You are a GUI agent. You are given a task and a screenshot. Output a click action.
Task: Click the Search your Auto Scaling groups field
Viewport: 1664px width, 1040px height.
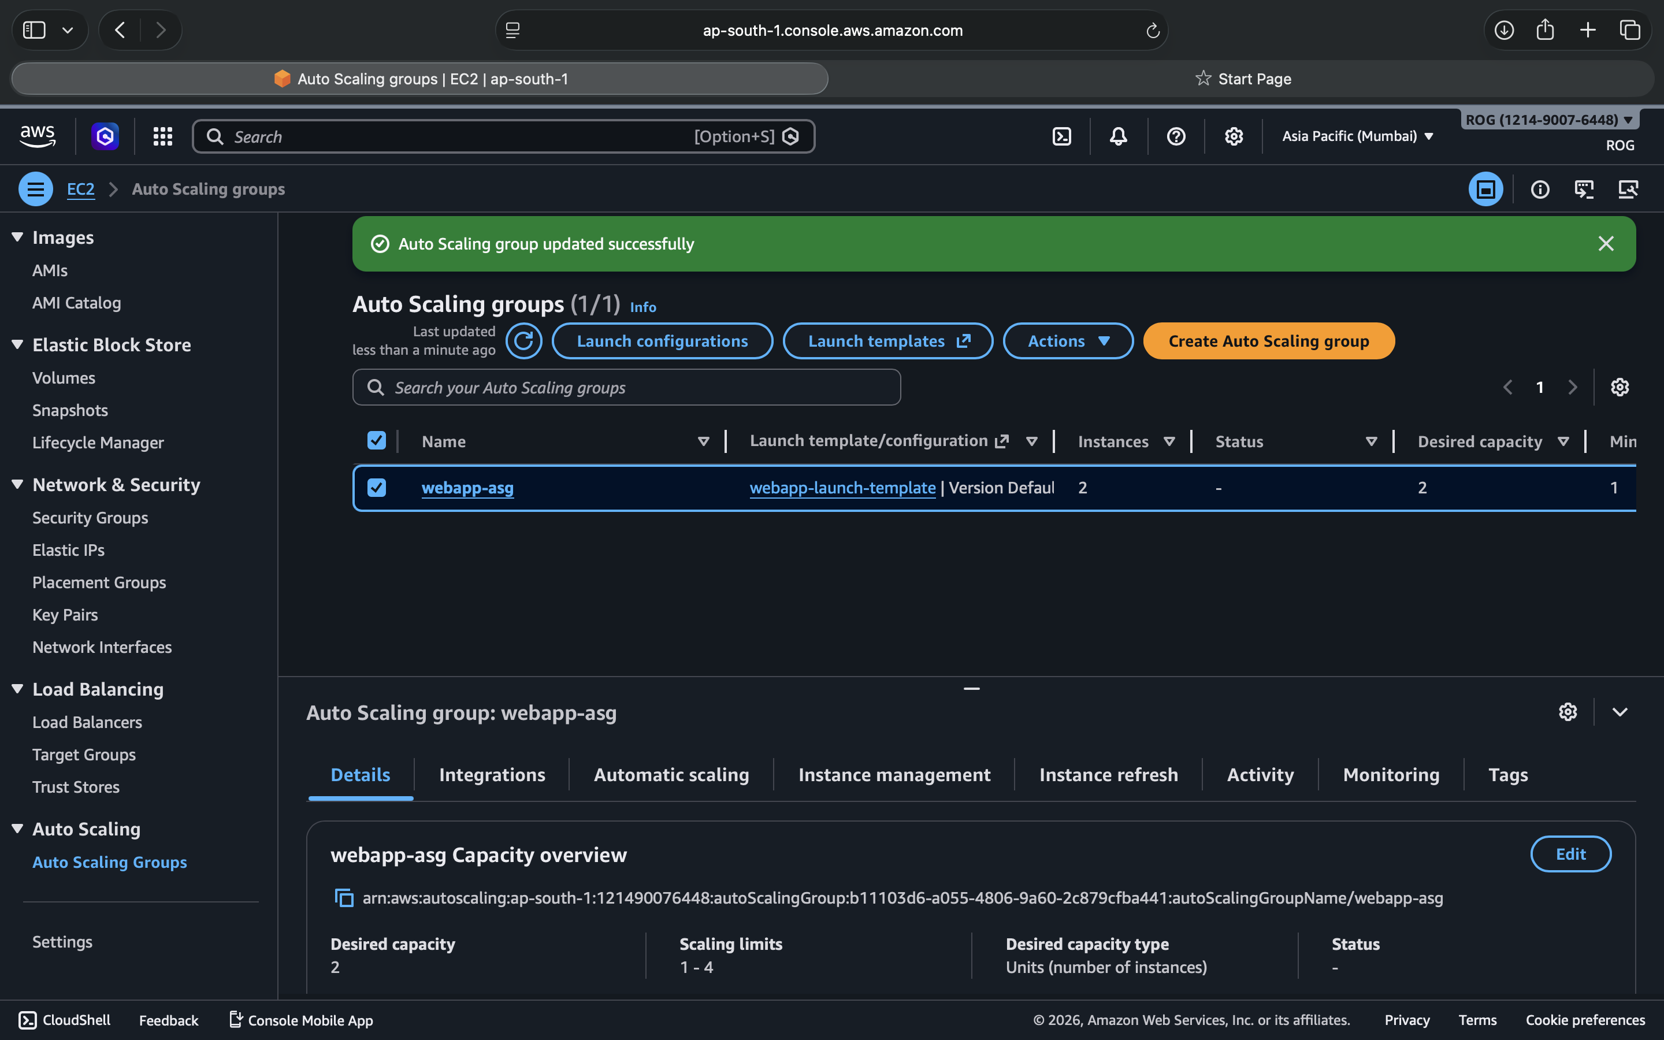coord(626,387)
